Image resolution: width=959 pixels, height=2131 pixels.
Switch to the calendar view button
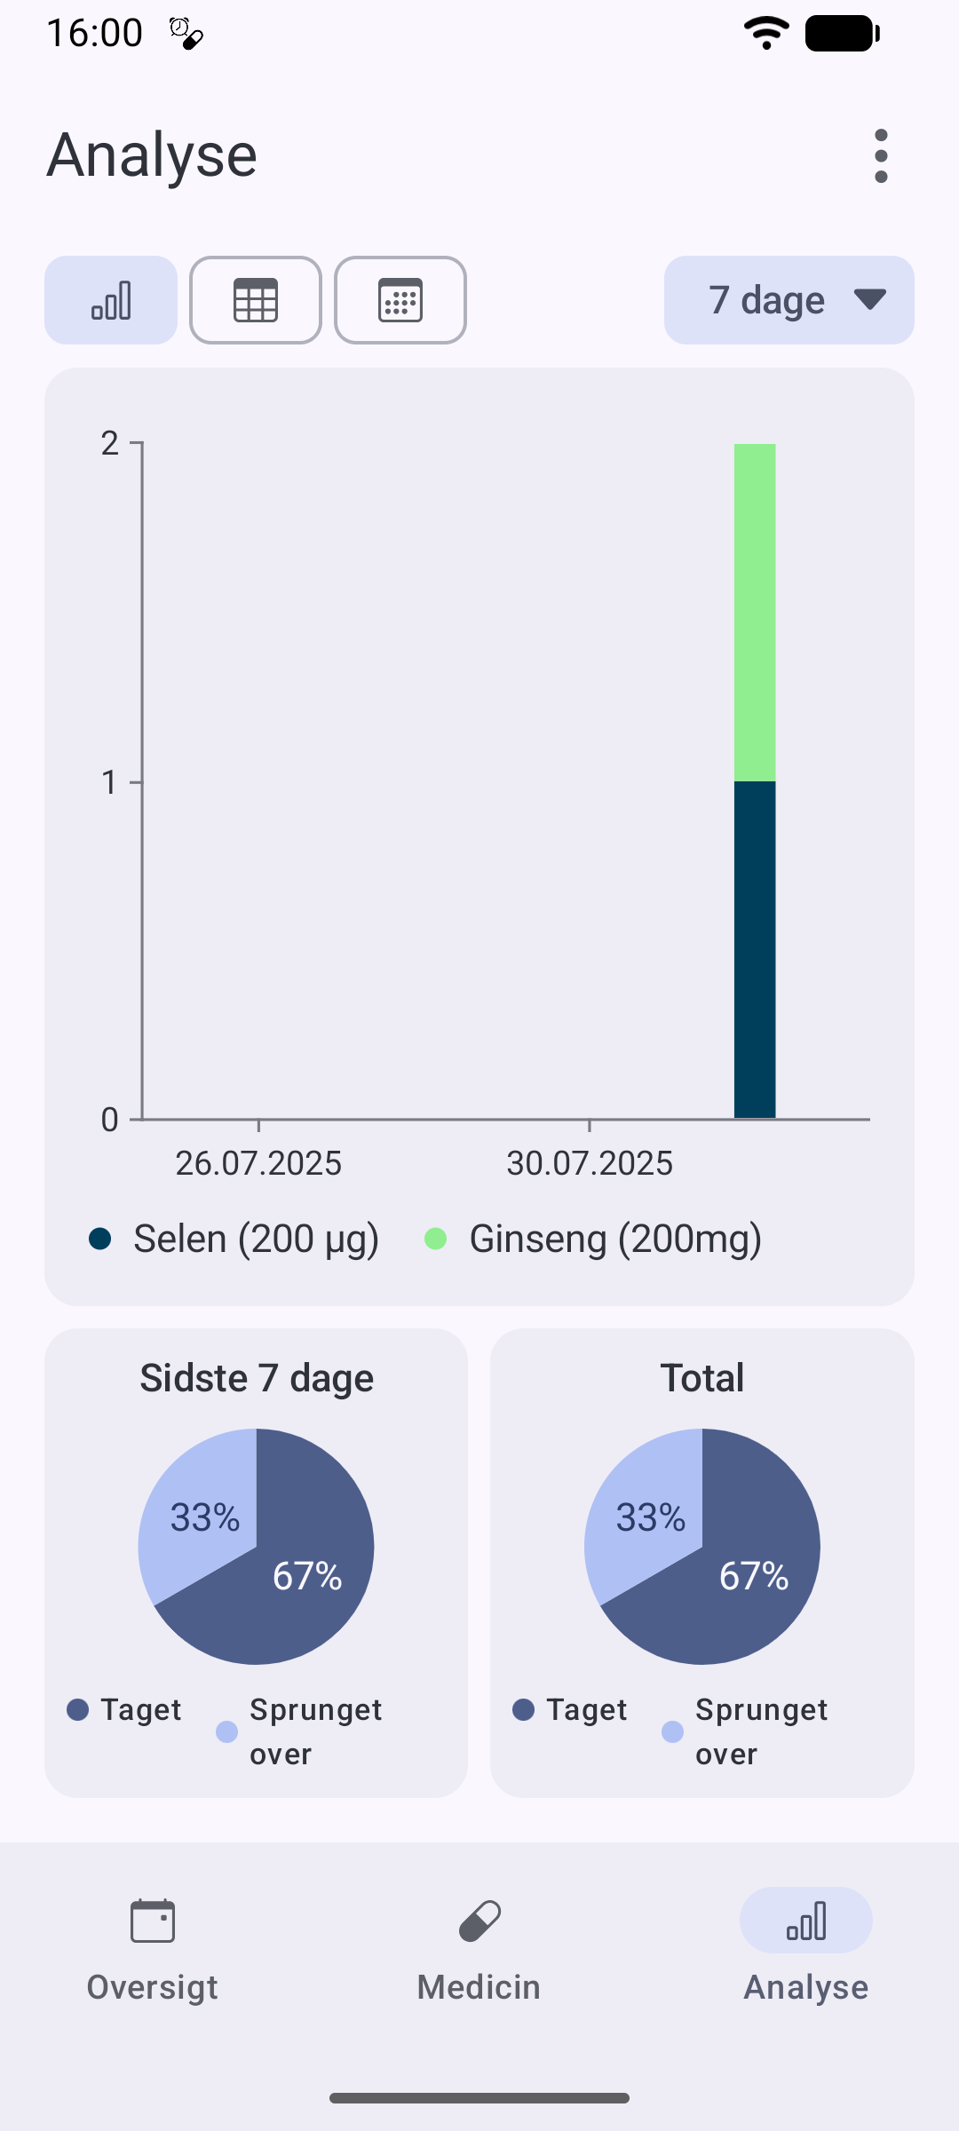(x=400, y=300)
